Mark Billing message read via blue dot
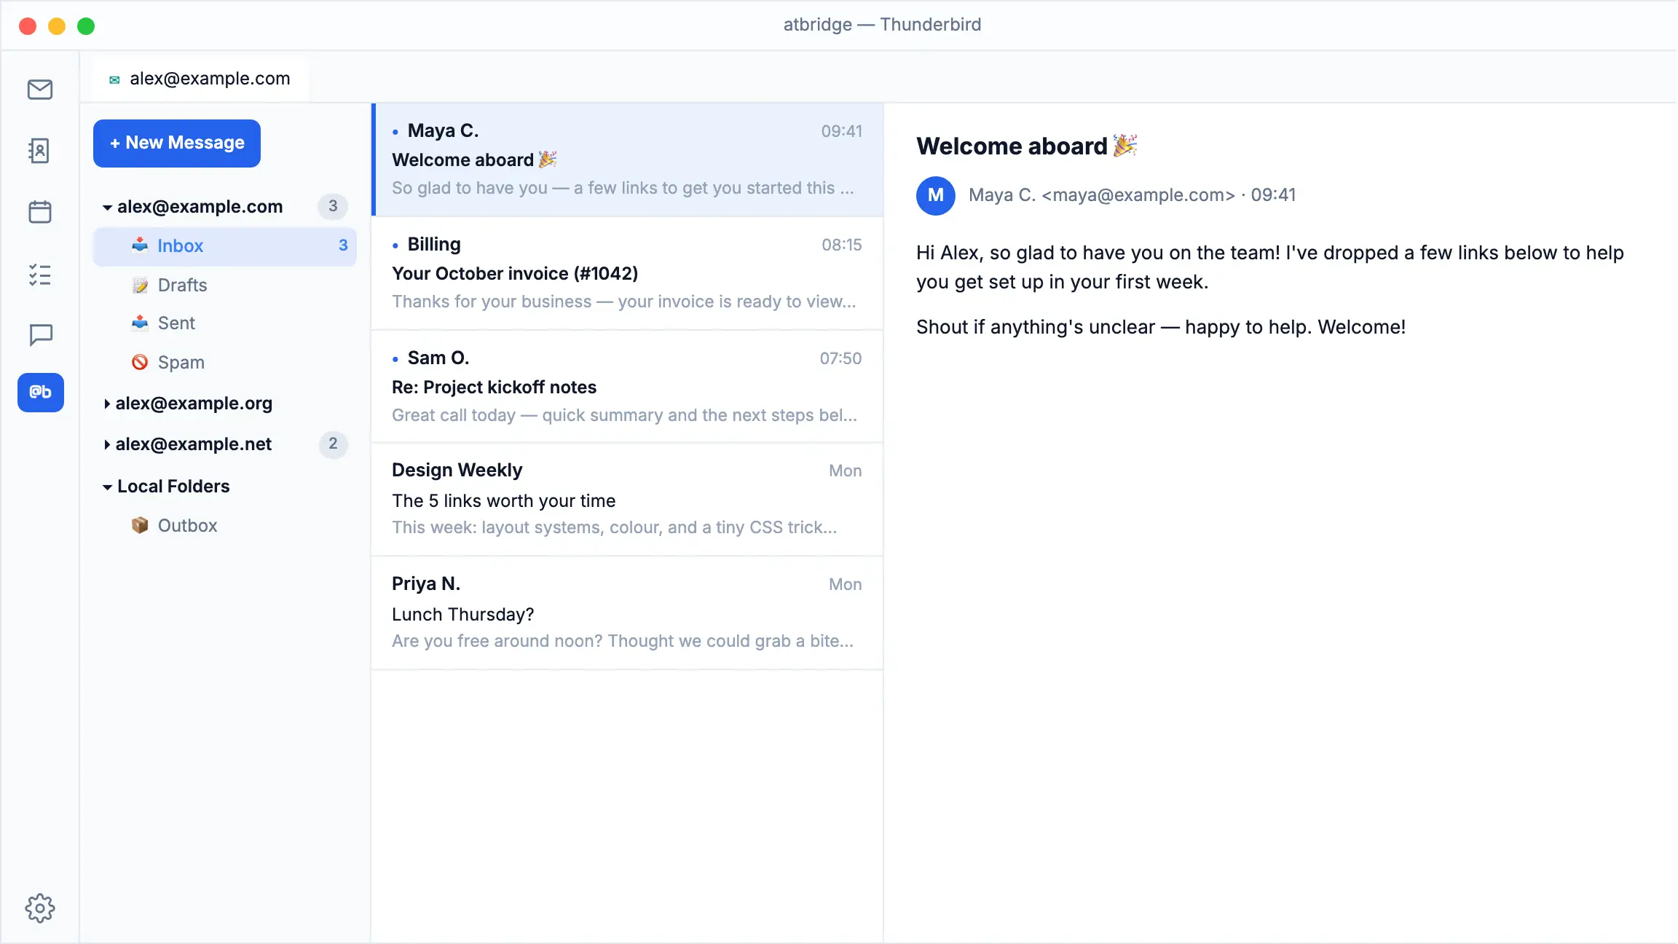Image resolution: width=1678 pixels, height=944 pixels. [x=395, y=245]
